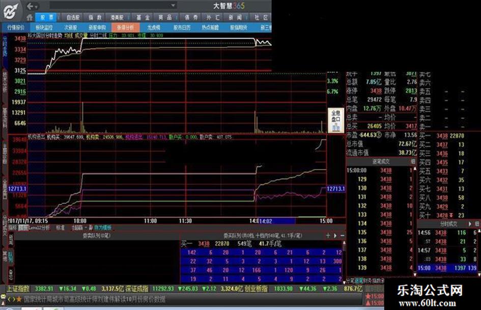Click the right arrow icon in 委买队列 header
The image size is (481, 310).
coord(335,235)
